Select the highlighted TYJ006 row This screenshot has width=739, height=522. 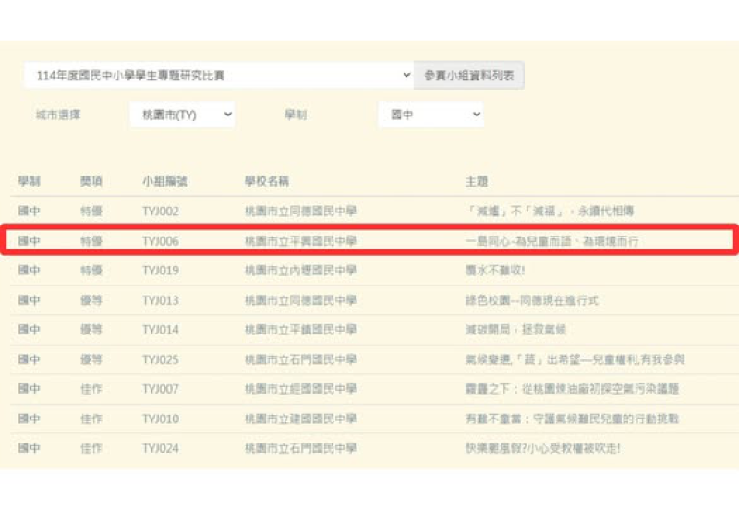tap(369, 241)
